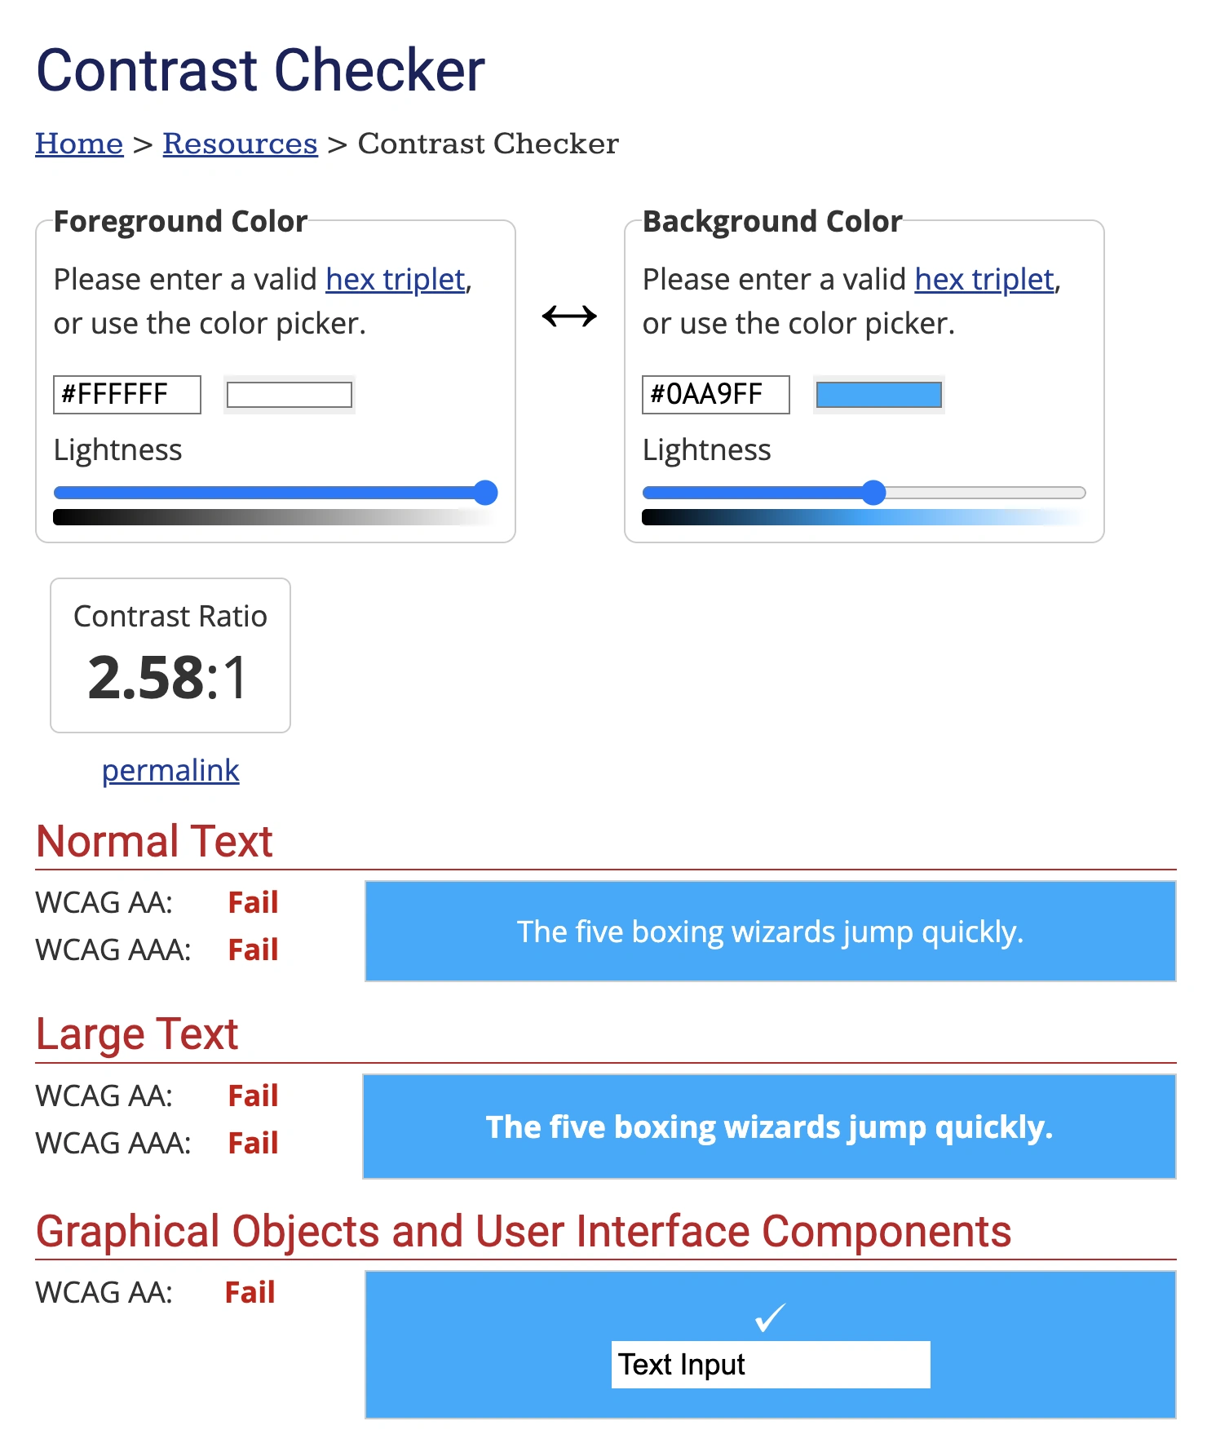Image resolution: width=1207 pixels, height=1452 pixels.
Task: Adjust the background Lightness slider
Action: point(873,493)
